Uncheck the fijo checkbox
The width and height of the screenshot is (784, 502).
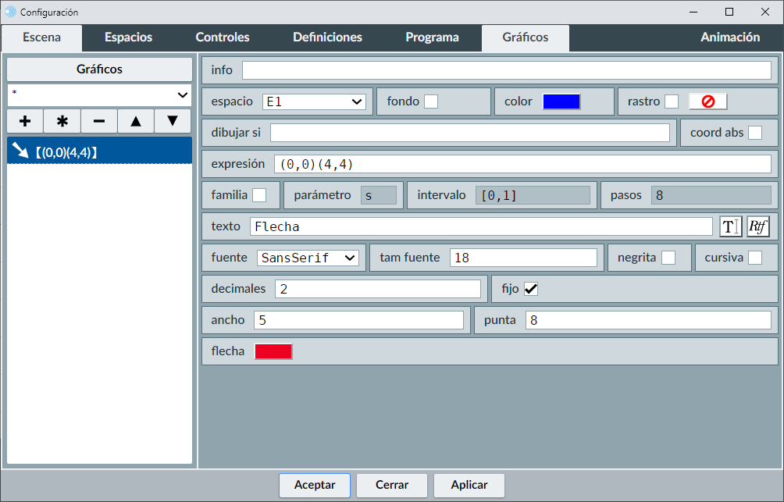tap(531, 289)
